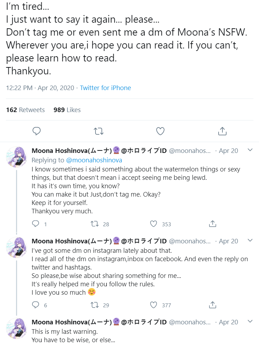Share the watermelon things reply
The width and height of the screenshot is (259, 346).
pos(213,224)
